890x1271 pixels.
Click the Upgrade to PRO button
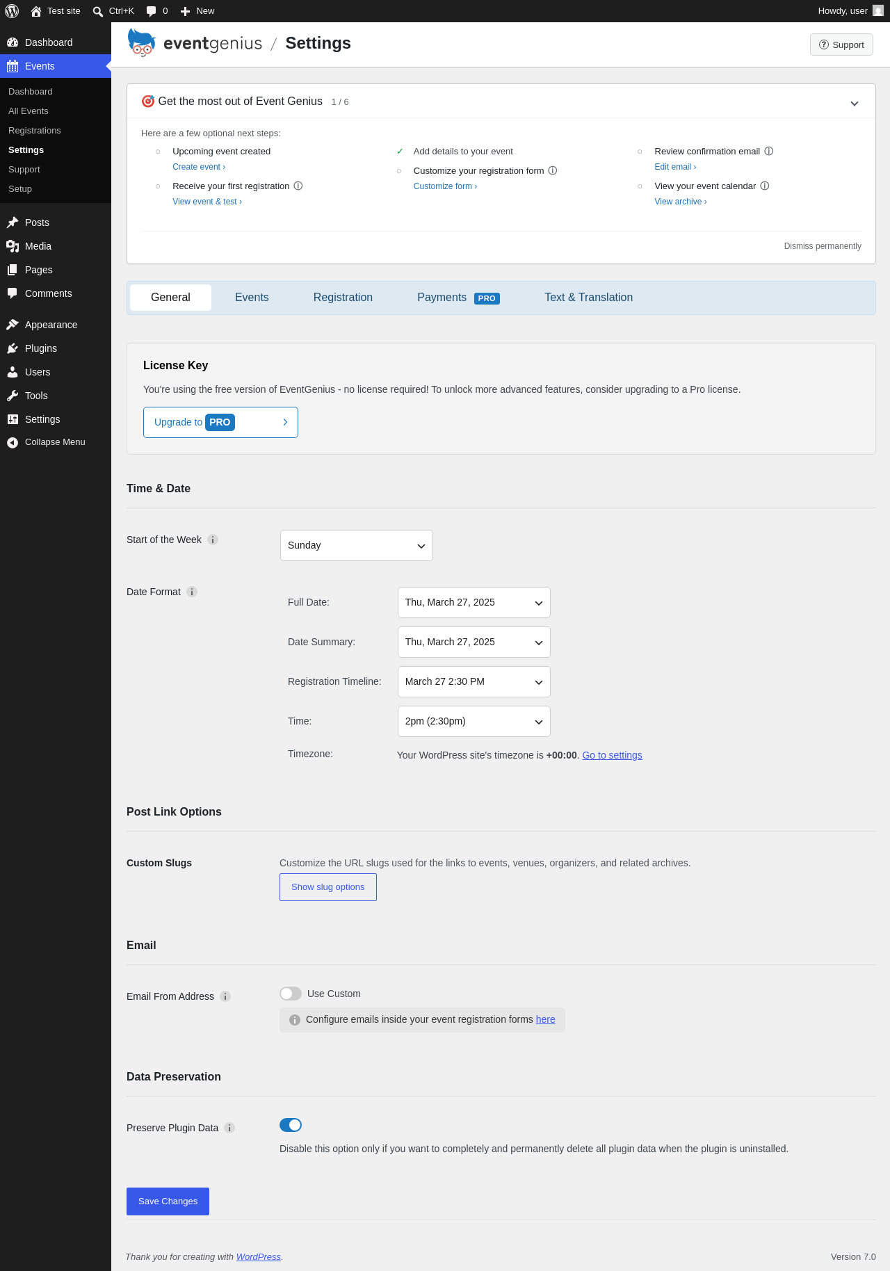pyautogui.click(x=220, y=423)
